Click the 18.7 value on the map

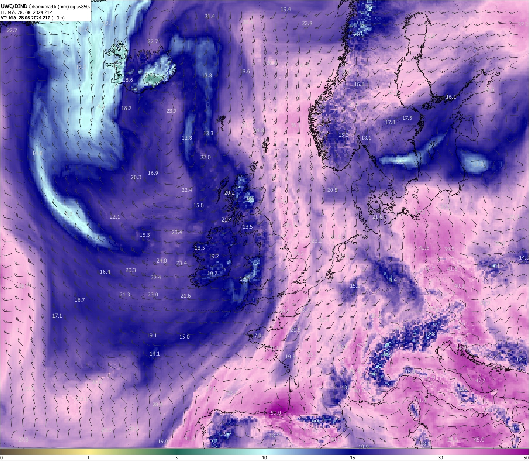coord(126,108)
